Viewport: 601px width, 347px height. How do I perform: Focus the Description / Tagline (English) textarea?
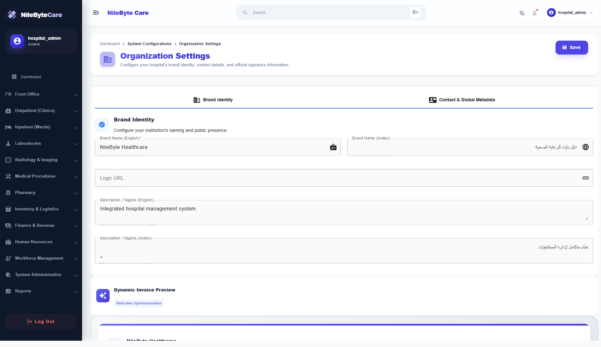pyautogui.click(x=344, y=212)
